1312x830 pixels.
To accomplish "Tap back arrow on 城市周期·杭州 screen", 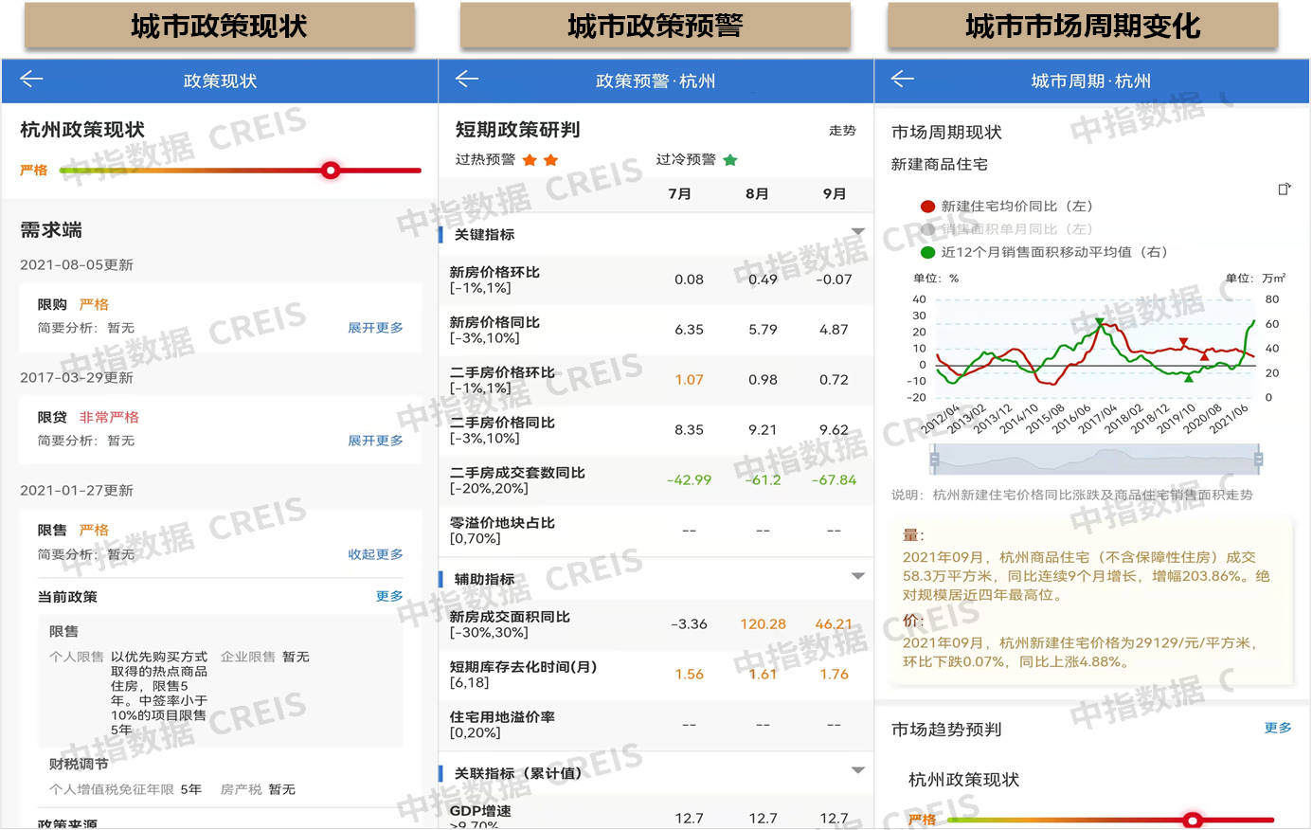I will pyautogui.click(x=903, y=80).
